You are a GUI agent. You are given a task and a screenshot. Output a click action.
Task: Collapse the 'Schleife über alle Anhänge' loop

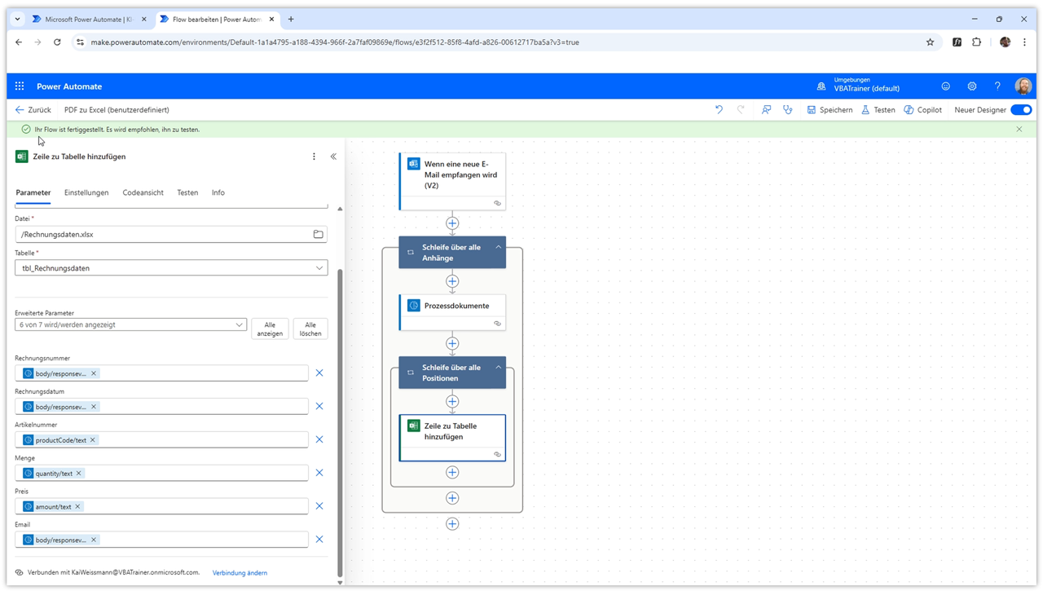(499, 247)
